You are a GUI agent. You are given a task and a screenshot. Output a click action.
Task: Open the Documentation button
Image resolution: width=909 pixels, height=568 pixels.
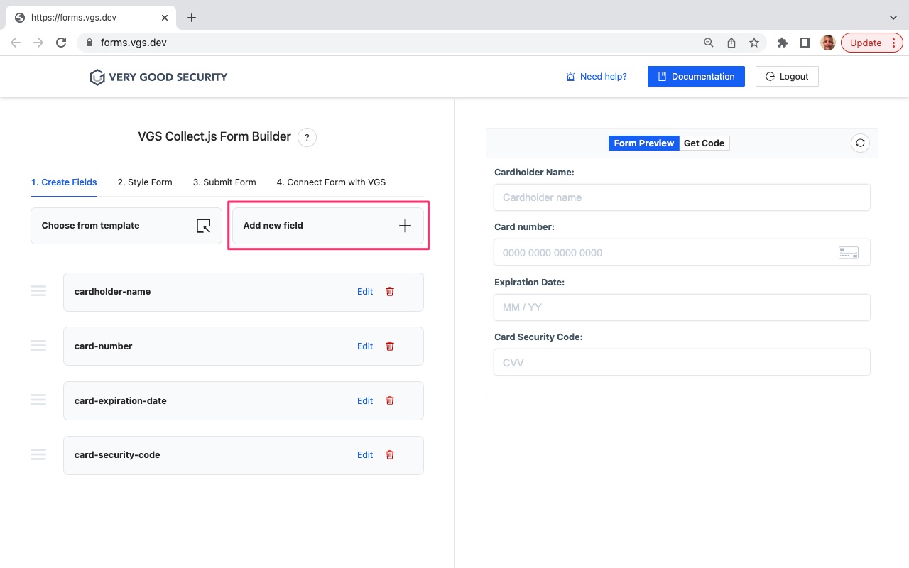tap(696, 77)
